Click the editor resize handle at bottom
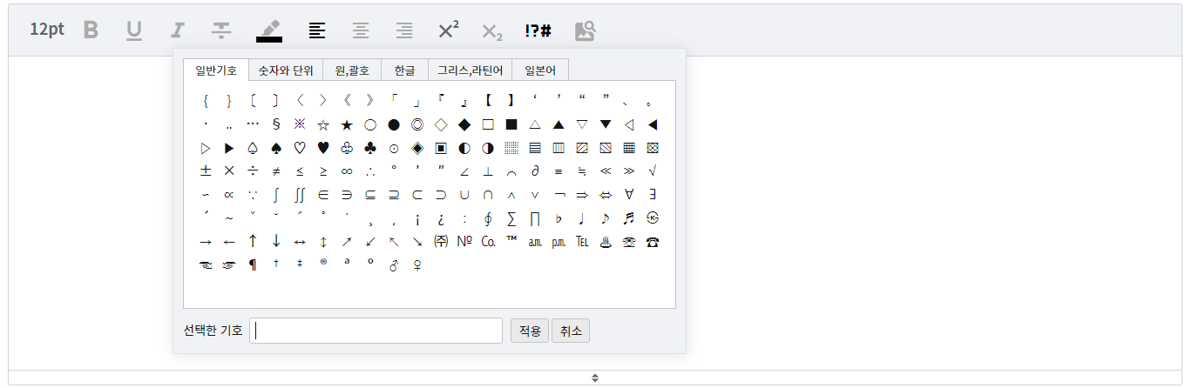The image size is (1192, 388). click(595, 378)
